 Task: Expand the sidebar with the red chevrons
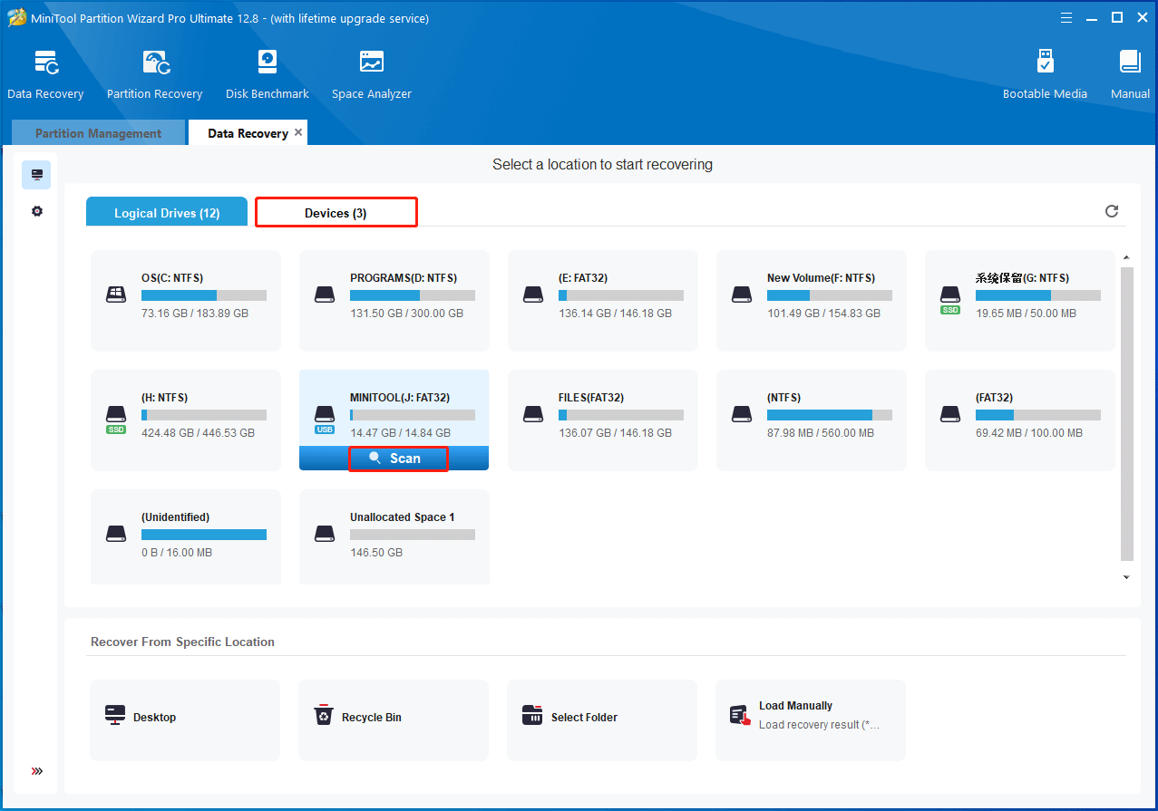point(36,771)
